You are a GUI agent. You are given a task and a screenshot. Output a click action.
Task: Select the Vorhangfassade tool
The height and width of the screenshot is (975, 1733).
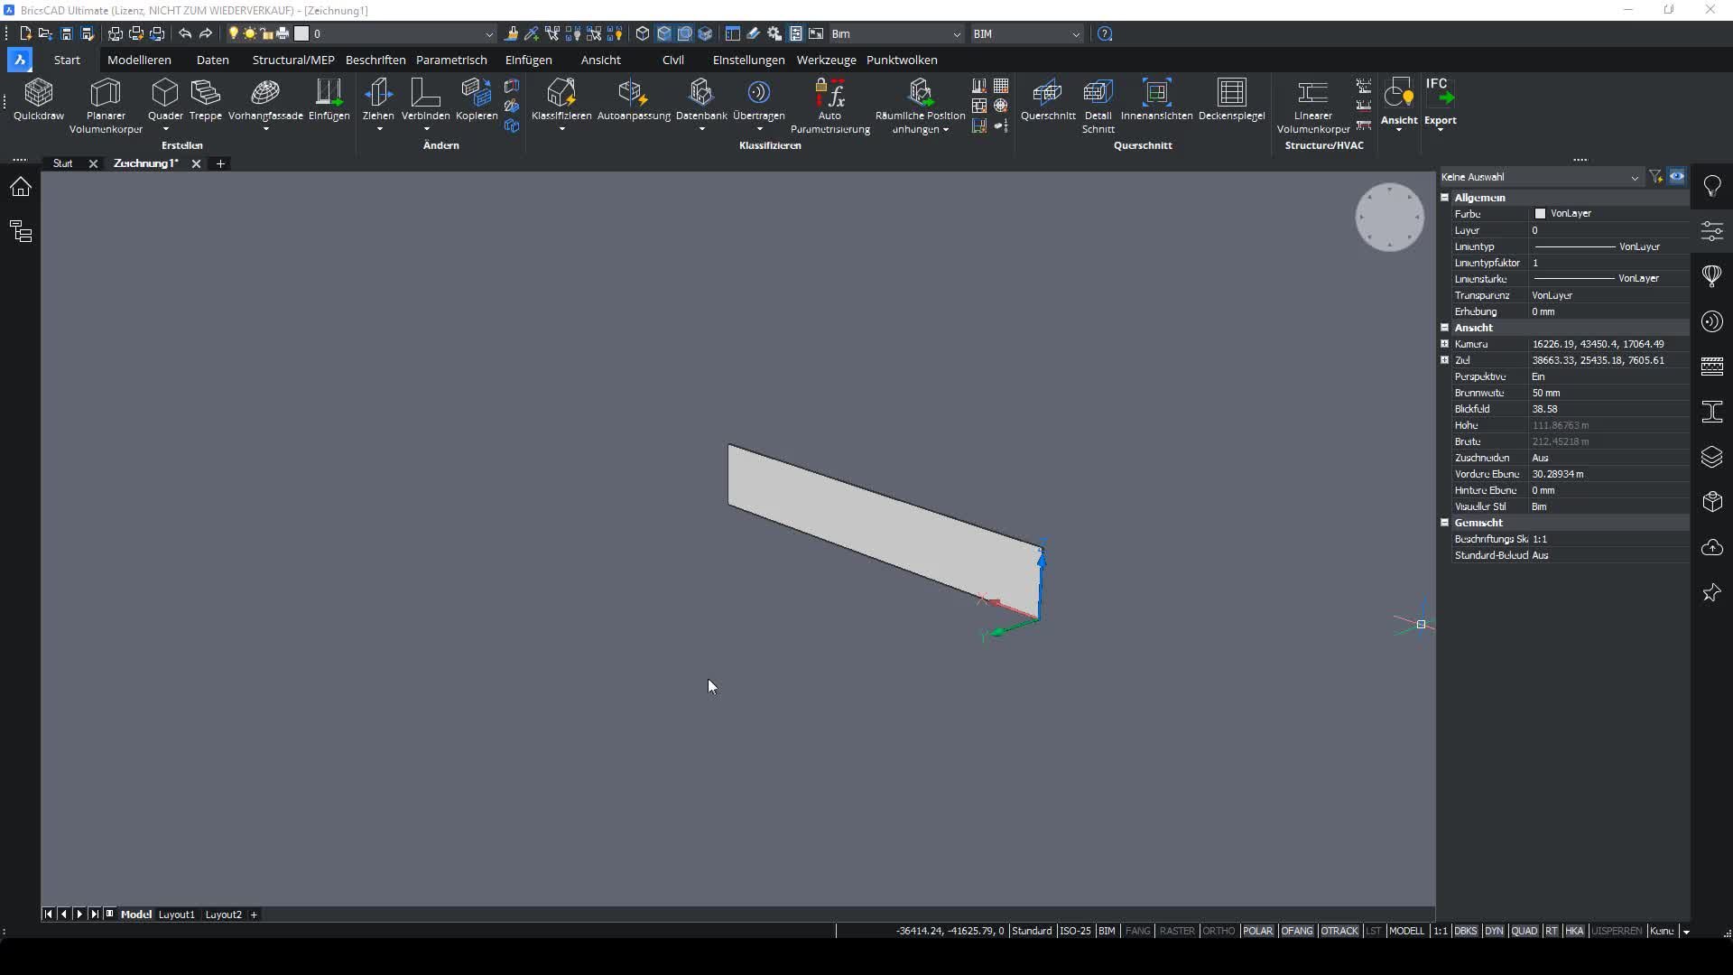pos(265,99)
